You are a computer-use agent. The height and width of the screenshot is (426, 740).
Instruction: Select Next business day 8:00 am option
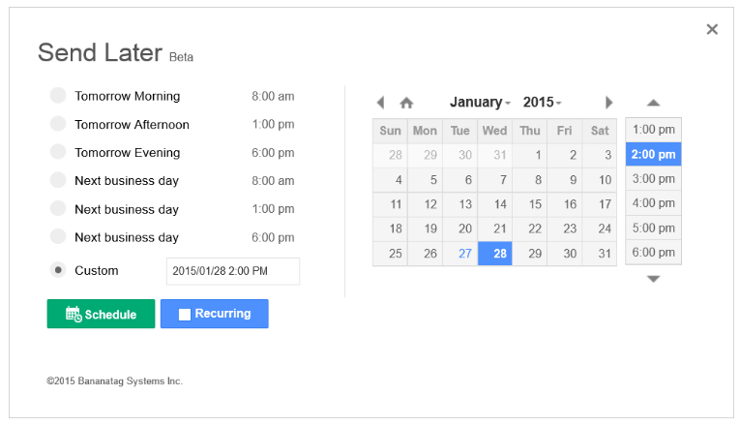(58, 180)
